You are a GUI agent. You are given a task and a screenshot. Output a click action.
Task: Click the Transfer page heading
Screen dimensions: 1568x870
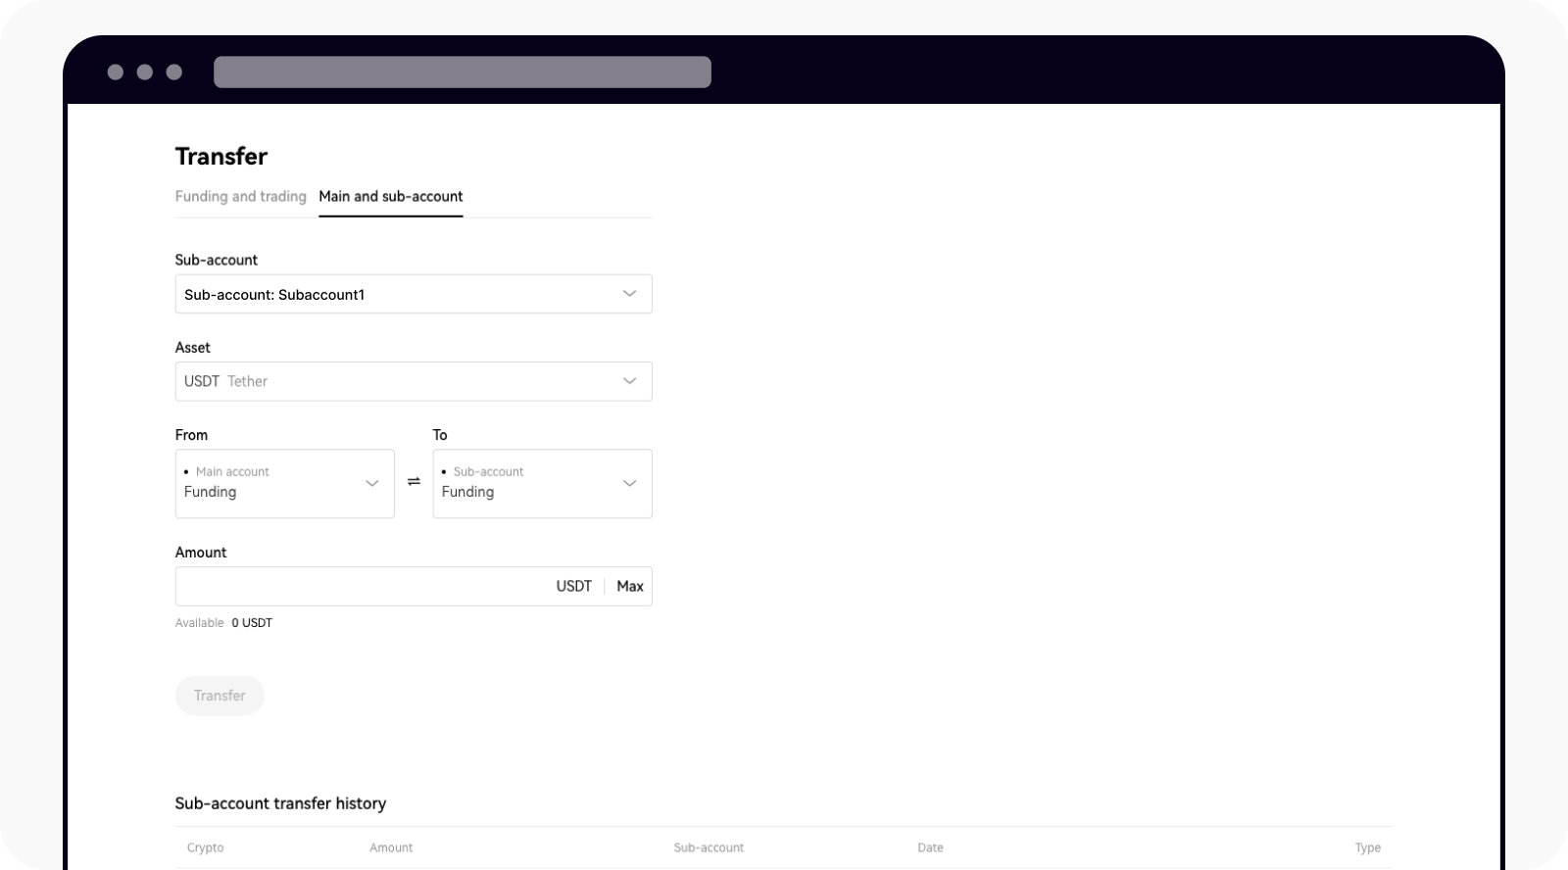coord(221,157)
